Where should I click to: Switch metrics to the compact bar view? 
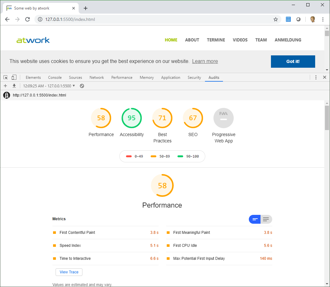tap(255, 219)
